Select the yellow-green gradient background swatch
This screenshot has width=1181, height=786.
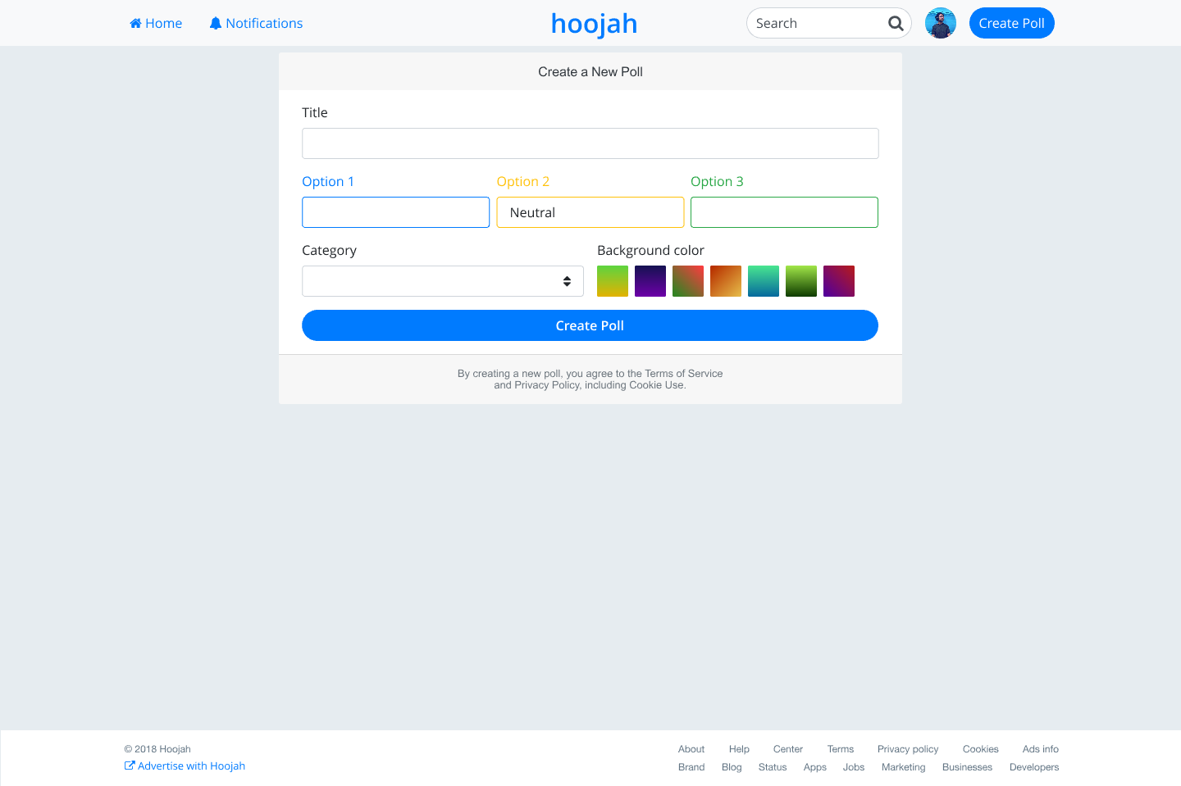click(613, 281)
